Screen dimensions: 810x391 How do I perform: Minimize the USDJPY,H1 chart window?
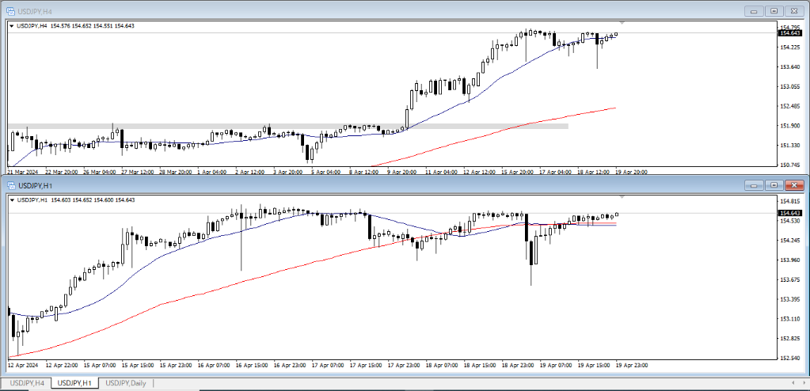753,185
